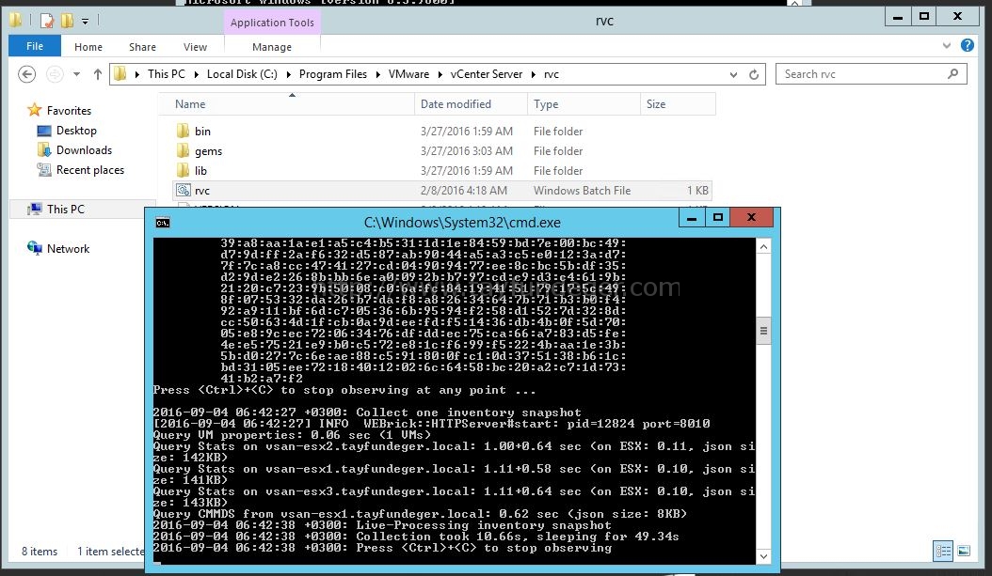Open Explorer Help question mark icon
Screen dimensions: 992x576
[x=968, y=45]
